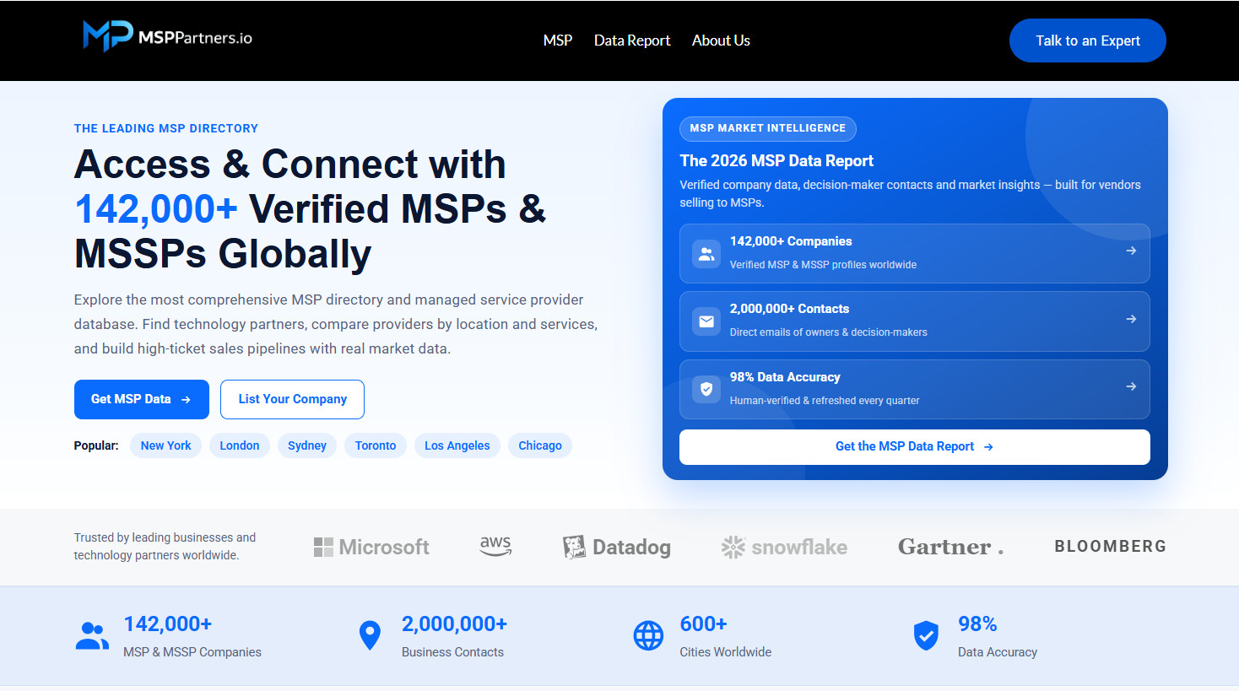Go to About Us page
The height and width of the screenshot is (691, 1239).
[721, 40]
